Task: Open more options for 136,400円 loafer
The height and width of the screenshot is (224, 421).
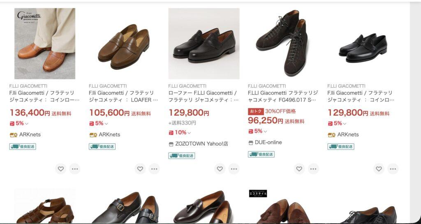Action: (74, 169)
